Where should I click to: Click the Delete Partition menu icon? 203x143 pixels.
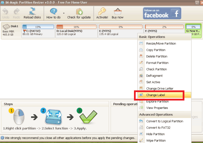141,56
